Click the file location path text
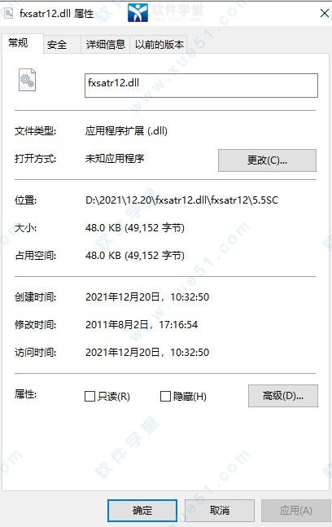The height and width of the screenshot is (527, 332). click(x=182, y=200)
